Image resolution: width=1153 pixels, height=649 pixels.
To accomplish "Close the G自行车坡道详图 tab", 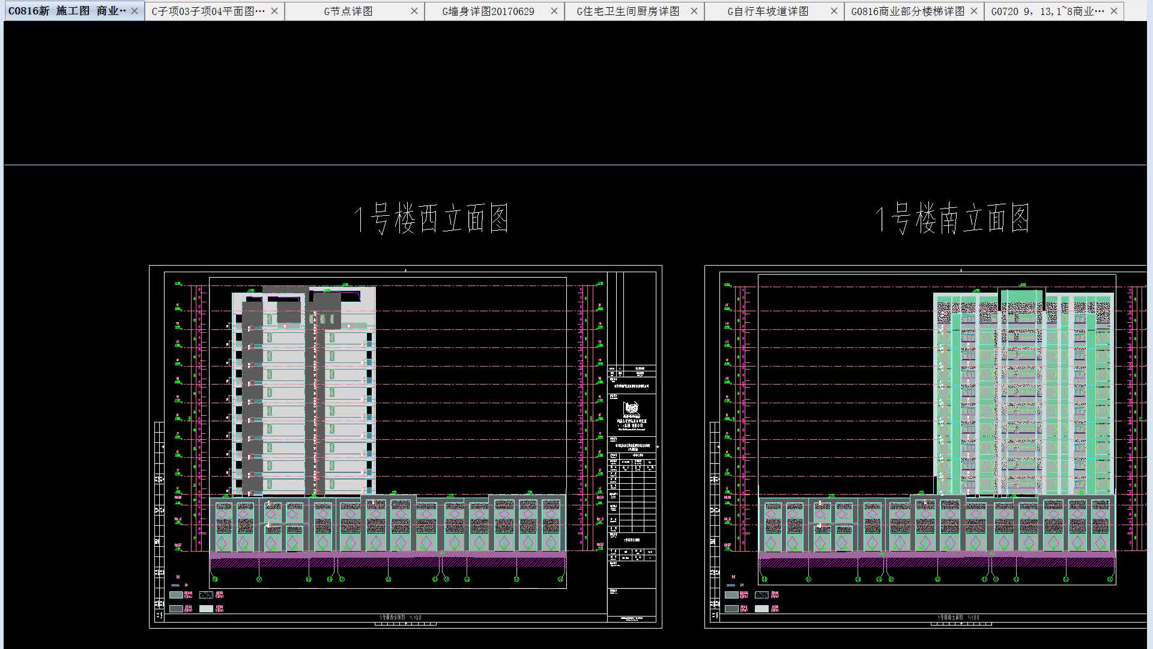I will pos(834,11).
